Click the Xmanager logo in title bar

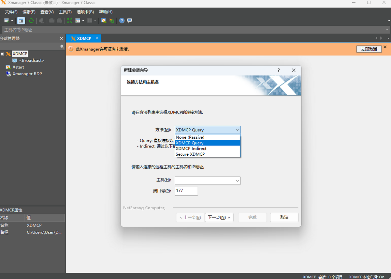4,3
